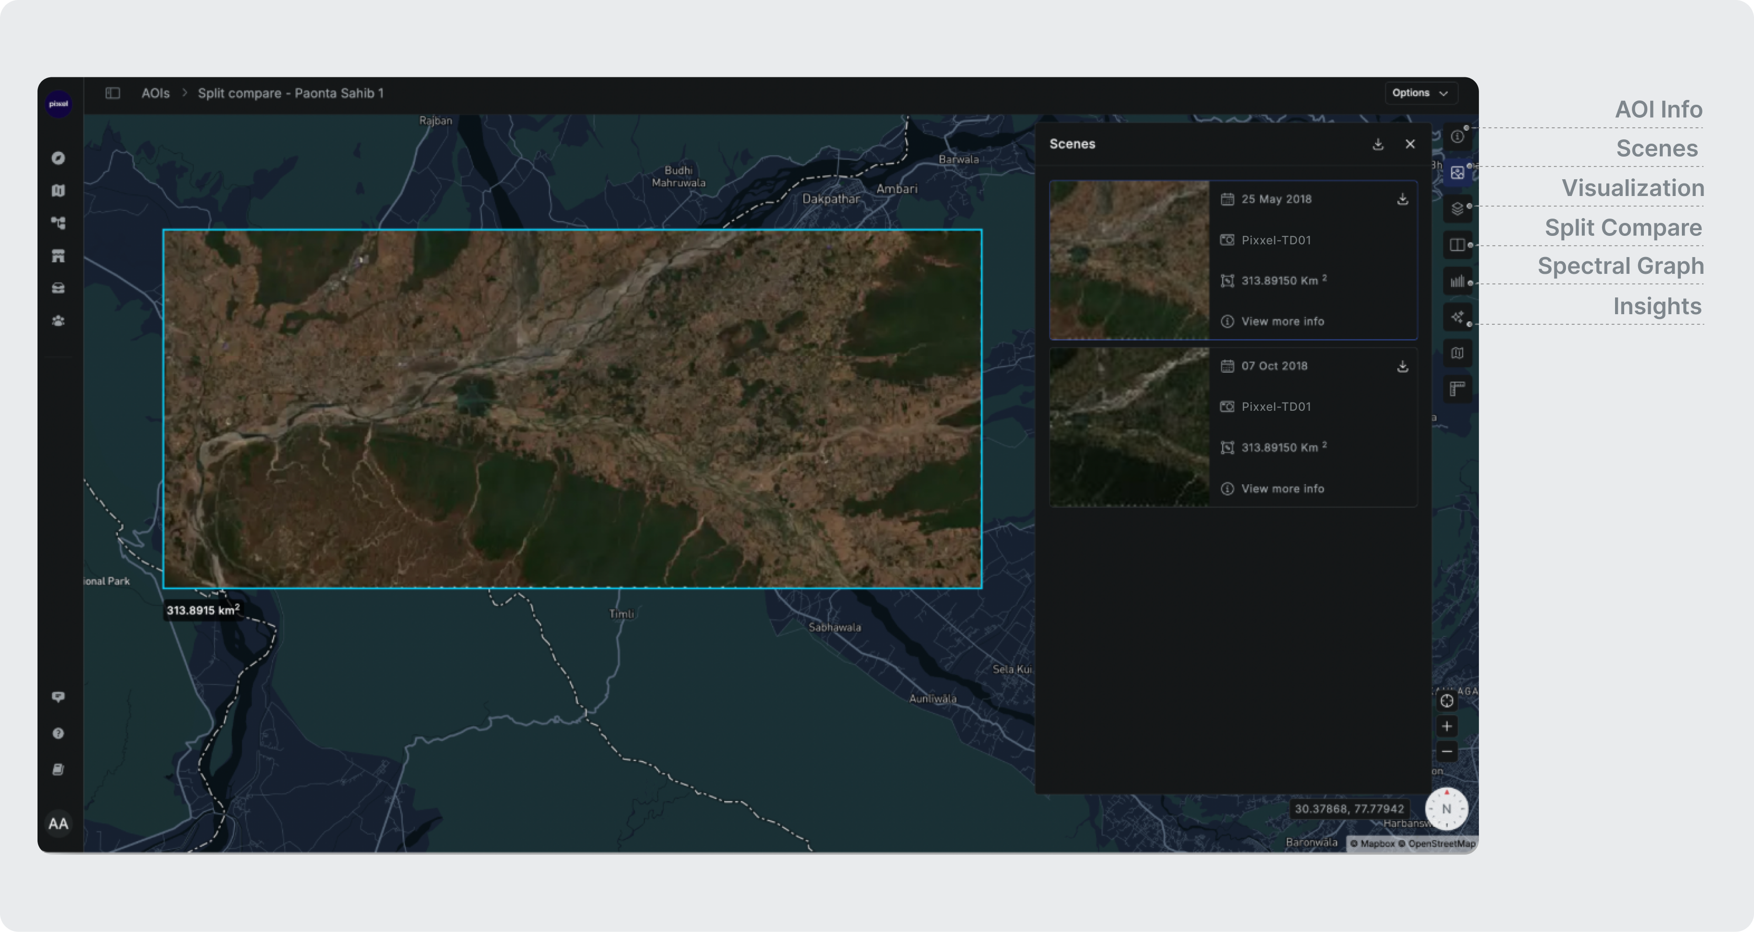Expand View more info for 25 May 2018

(x=1281, y=321)
